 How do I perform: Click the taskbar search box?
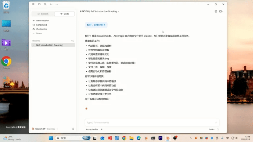point(73,138)
